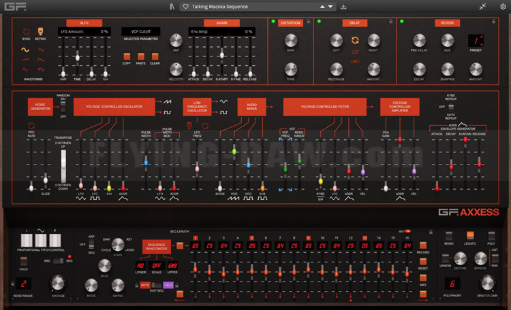
Task: Increase the reverb PRESET number with the up arrow
Action: point(482,37)
